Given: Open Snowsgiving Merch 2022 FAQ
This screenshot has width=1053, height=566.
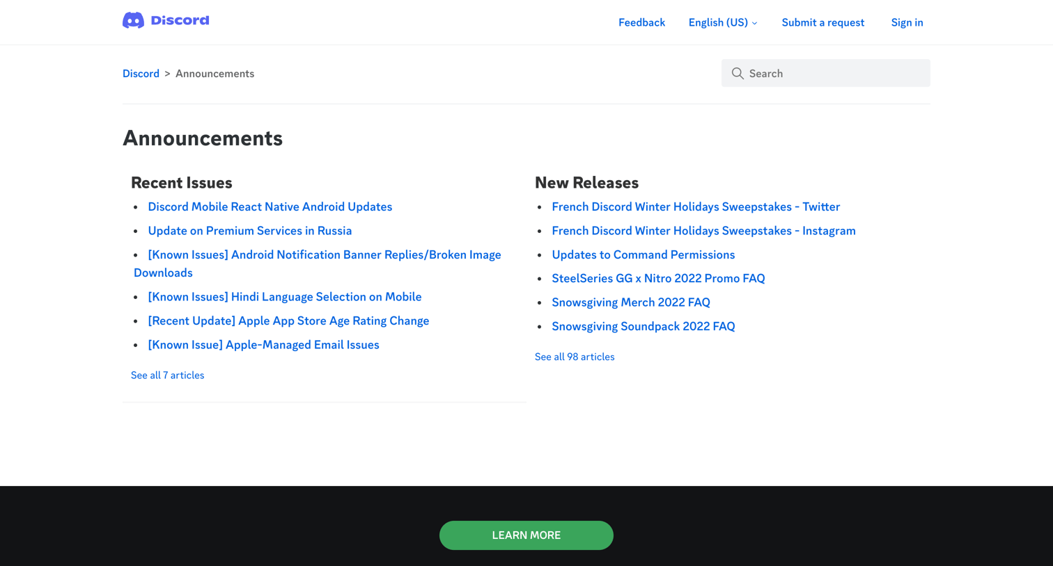Looking at the screenshot, I should point(630,302).
